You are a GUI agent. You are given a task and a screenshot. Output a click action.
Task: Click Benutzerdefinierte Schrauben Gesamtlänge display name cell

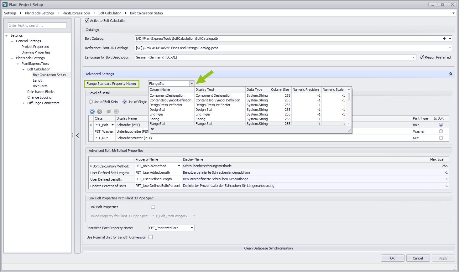click(305, 179)
